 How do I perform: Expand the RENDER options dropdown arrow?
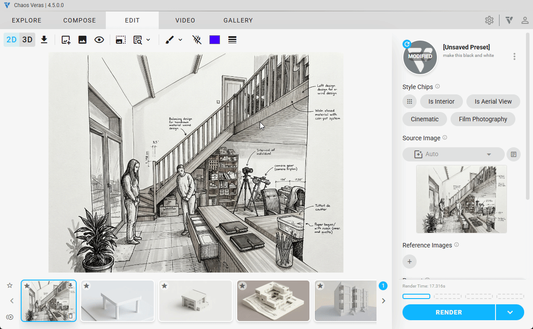510,312
